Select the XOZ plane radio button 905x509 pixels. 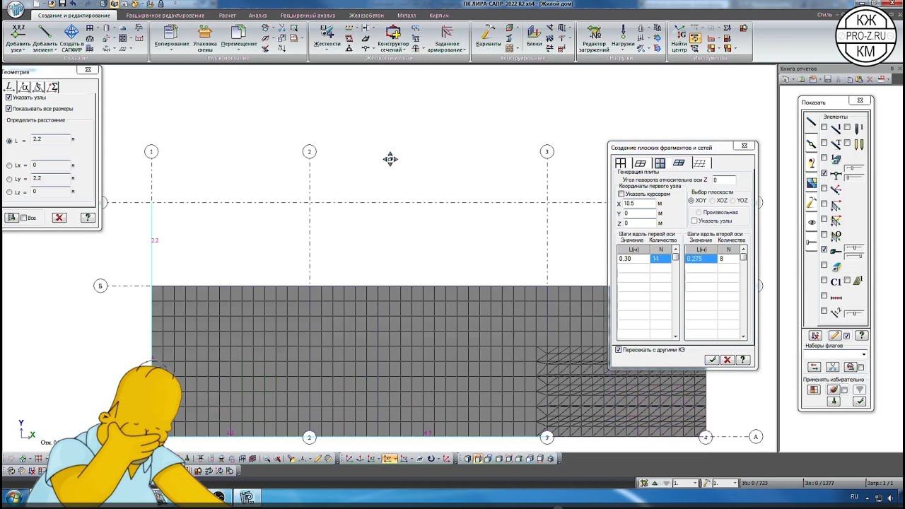click(713, 201)
